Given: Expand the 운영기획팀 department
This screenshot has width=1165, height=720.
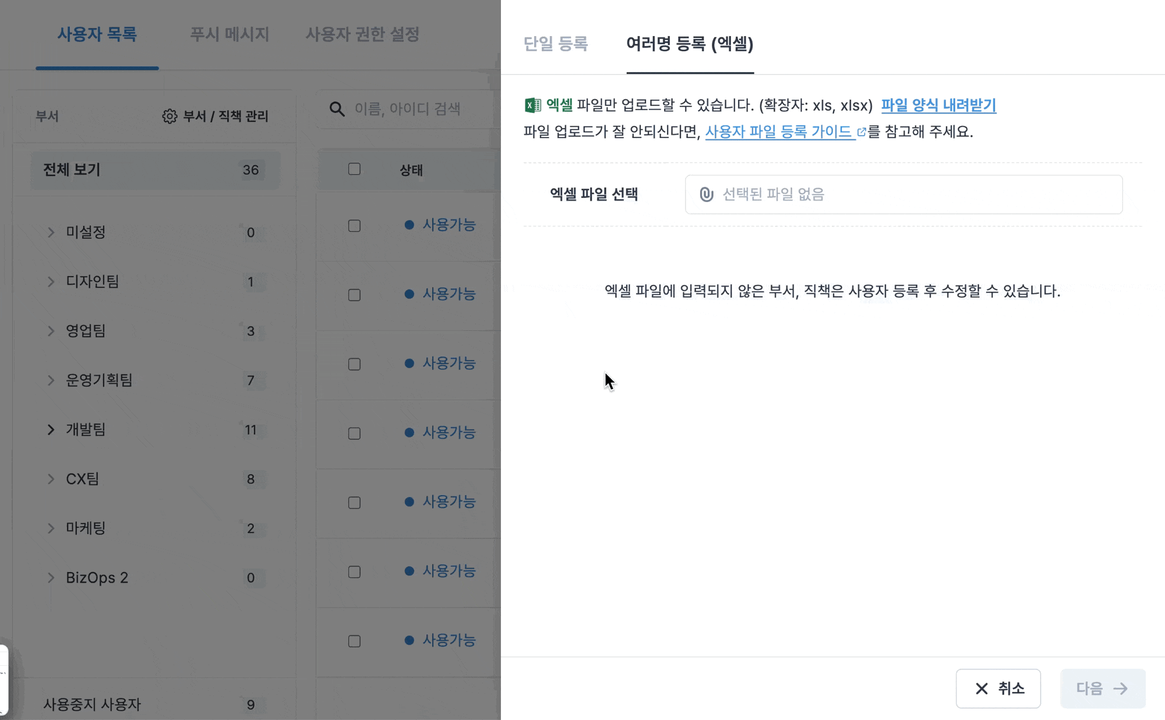Looking at the screenshot, I should pyautogui.click(x=51, y=380).
